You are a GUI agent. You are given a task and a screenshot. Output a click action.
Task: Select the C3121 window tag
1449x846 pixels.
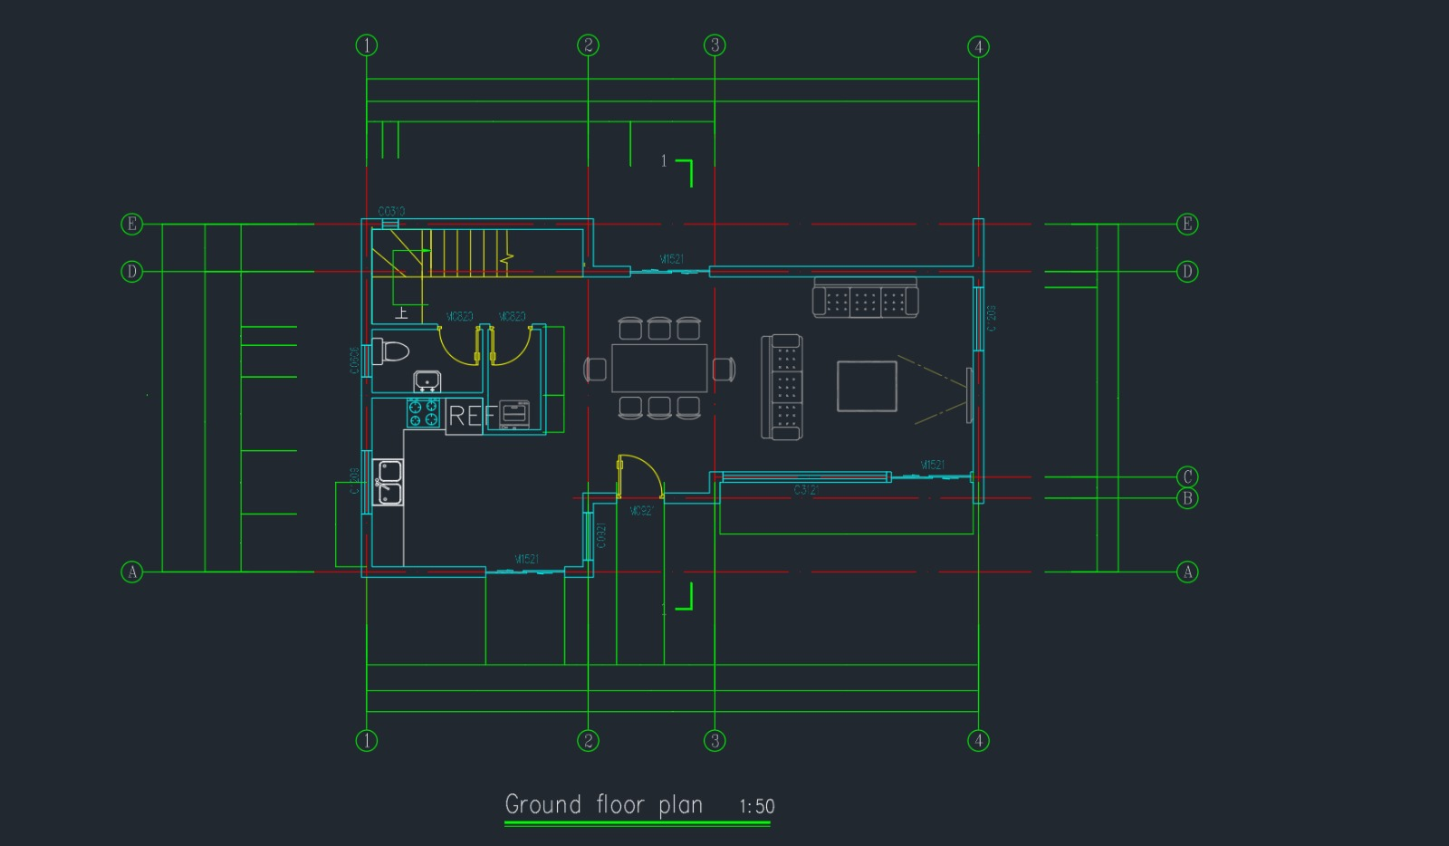tap(807, 490)
